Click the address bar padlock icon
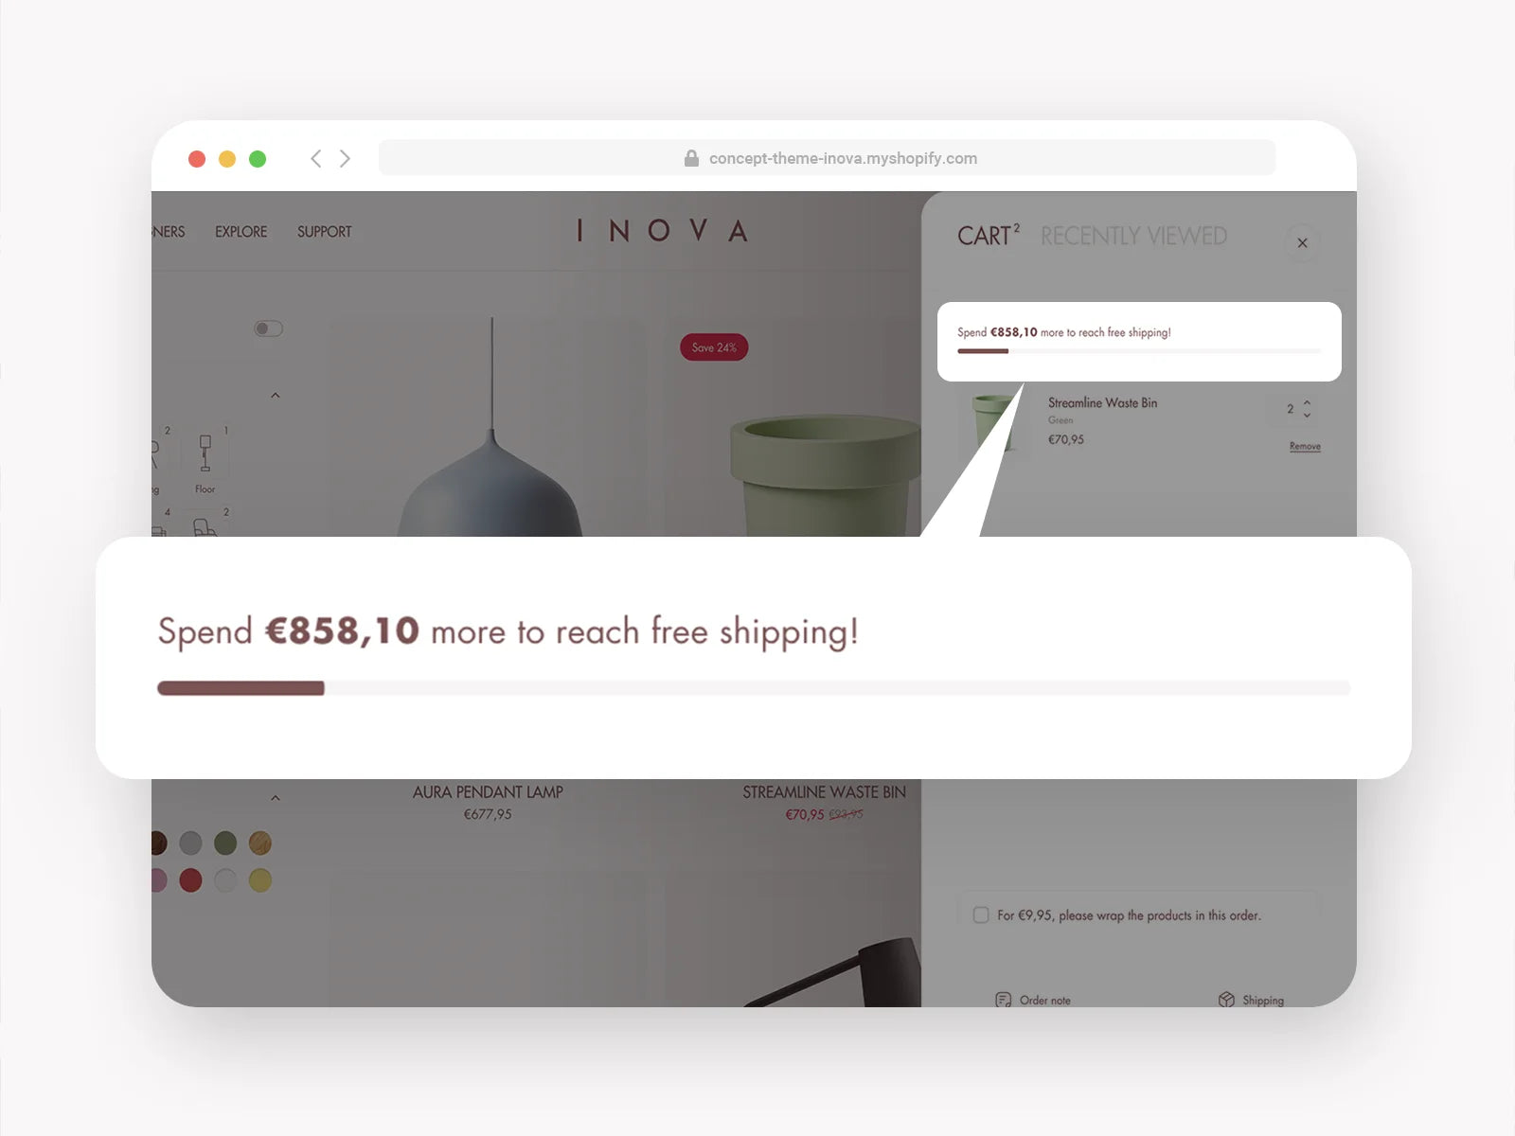This screenshot has height=1136, width=1515. pos(692,158)
